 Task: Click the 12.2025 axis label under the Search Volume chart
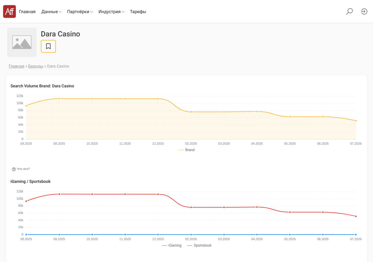tap(158, 144)
